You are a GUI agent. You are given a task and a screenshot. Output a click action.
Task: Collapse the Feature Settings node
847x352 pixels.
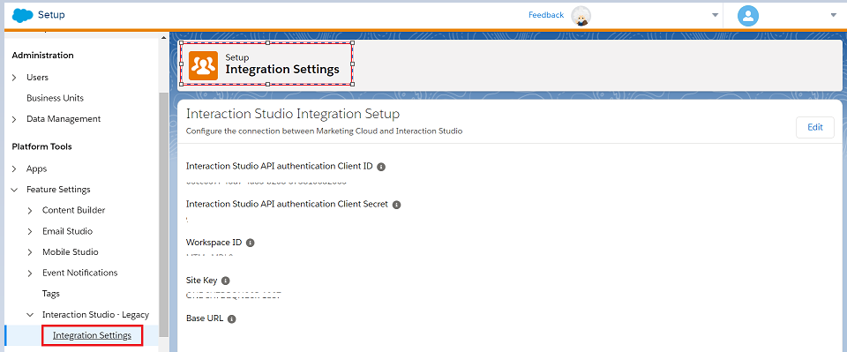(x=15, y=190)
